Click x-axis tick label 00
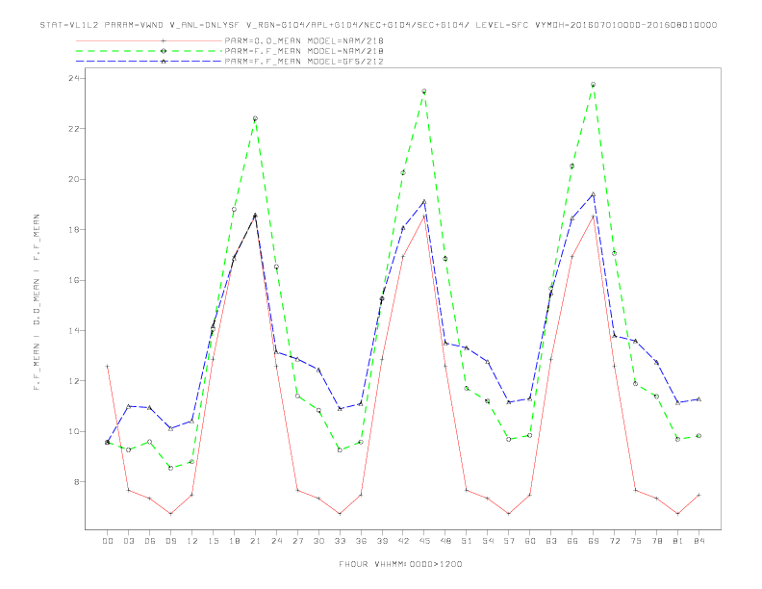 click(108, 541)
